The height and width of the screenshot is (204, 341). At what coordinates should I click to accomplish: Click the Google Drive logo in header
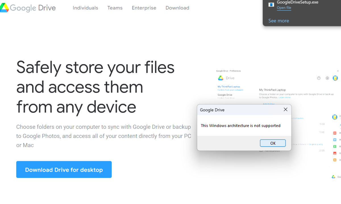[28, 8]
